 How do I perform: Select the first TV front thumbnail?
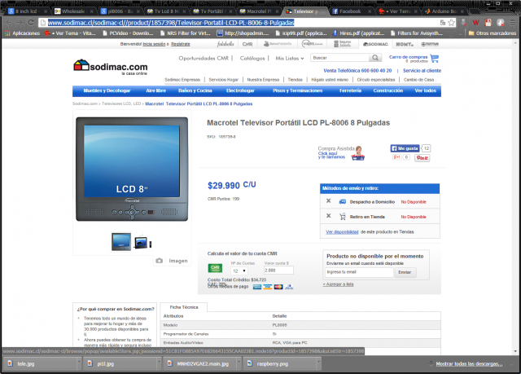(121, 241)
